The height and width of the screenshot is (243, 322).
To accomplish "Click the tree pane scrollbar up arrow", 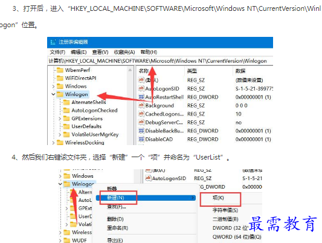I will pos(130,70).
